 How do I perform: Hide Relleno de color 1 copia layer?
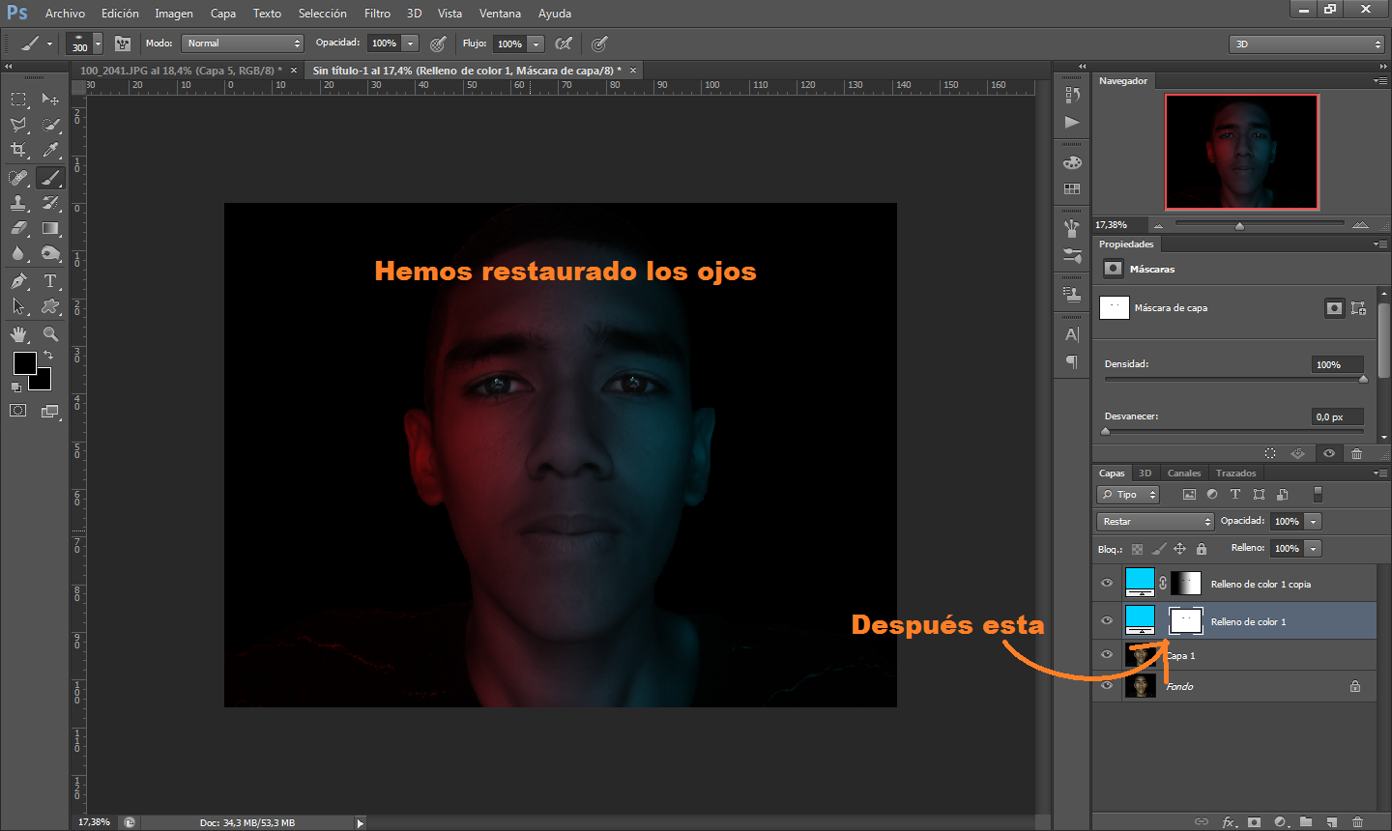tap(1107, 583)
